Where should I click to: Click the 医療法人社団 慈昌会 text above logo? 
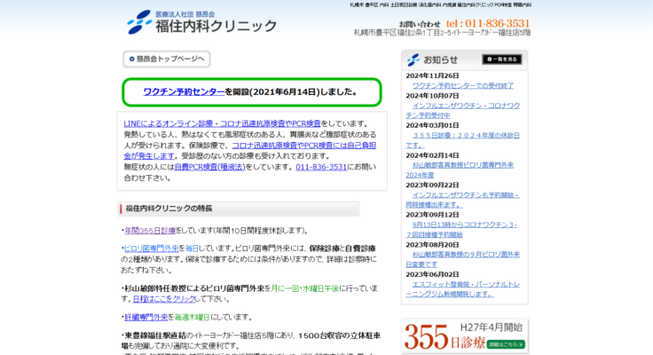185,14
